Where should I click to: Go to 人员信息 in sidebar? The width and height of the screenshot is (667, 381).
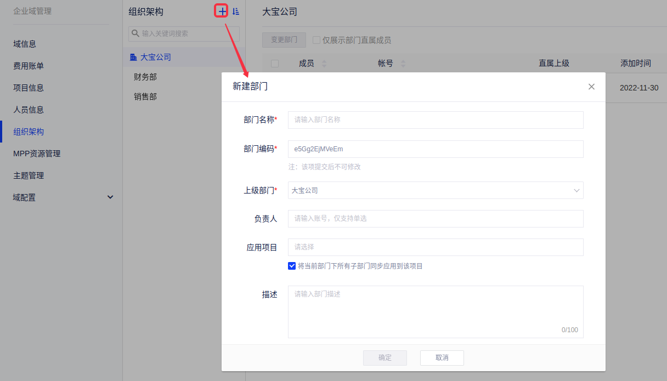click(x=29, y=110)
